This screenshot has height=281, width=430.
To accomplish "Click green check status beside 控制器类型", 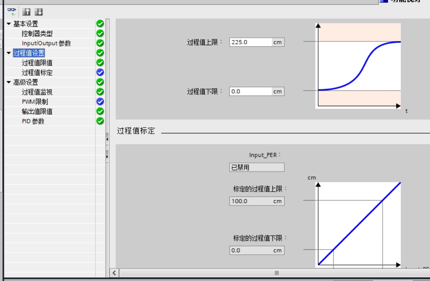I will point(100,34).
